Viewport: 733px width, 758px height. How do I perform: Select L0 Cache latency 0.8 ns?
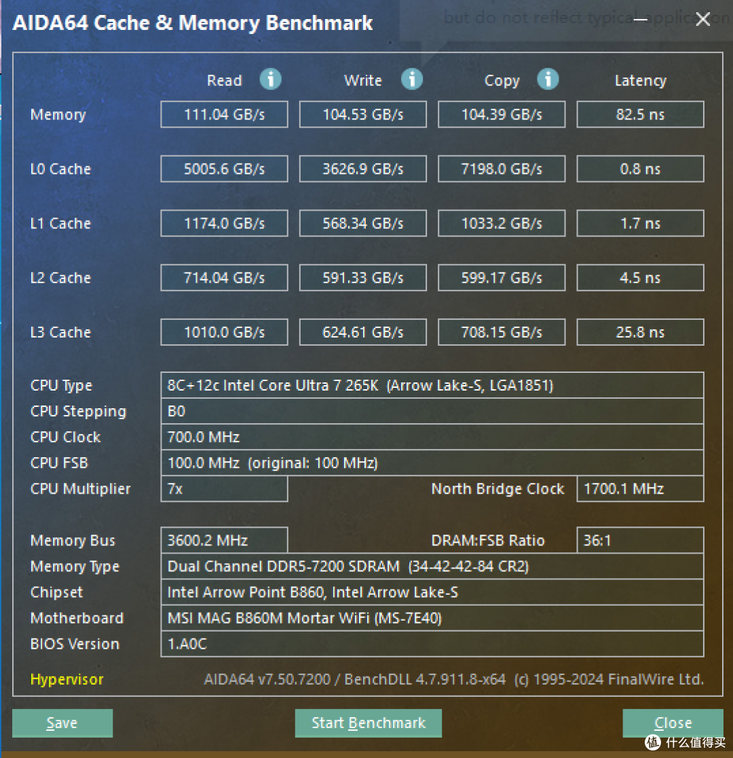click(x=640, y=168)
